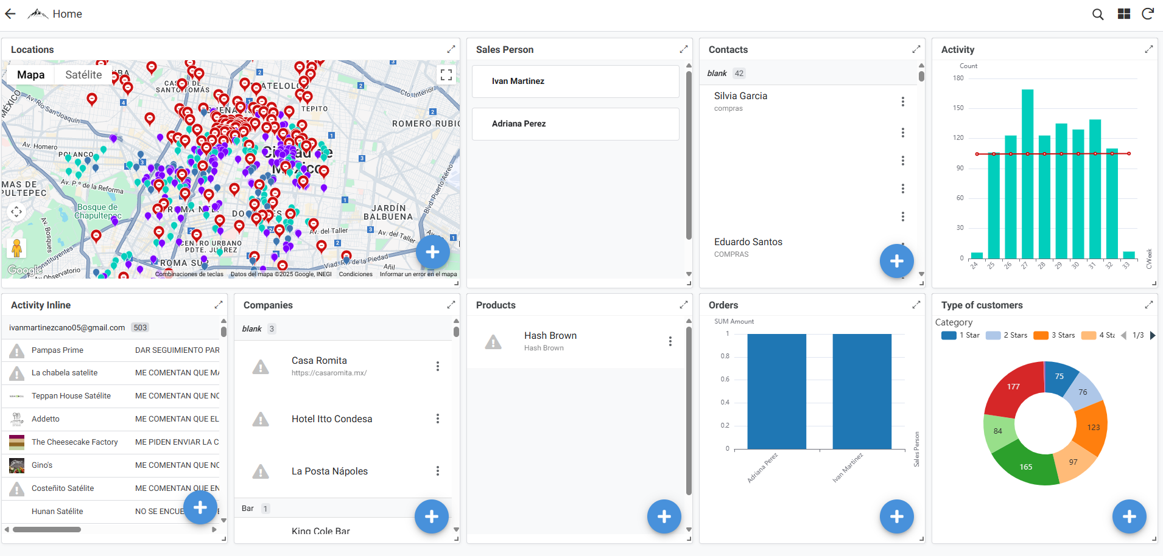The height and width of the screenshot is (556, 1163).
Task: Open the Casa Romita options menu
Action: [437, 366]
